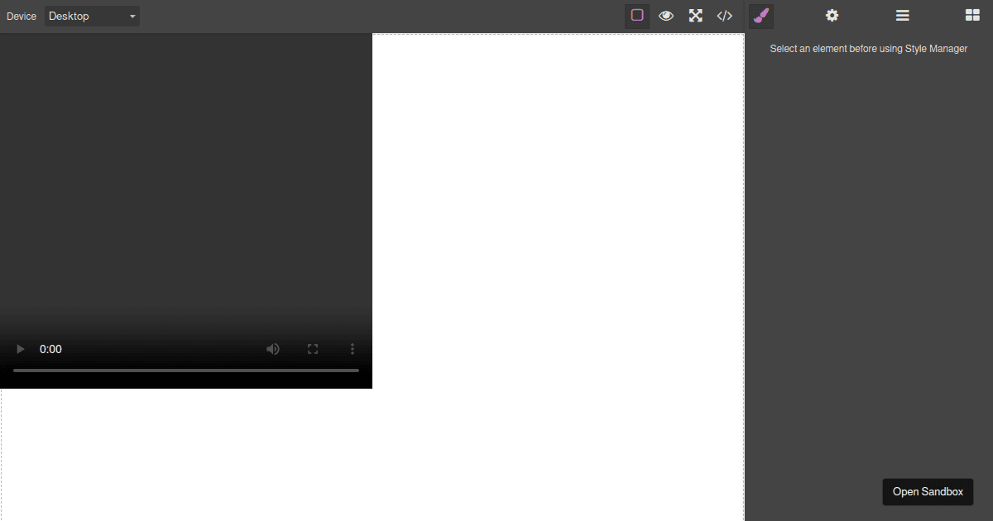Expand the video to fullscreen
The height and width of the screenshot is (521, 993).
click(313, 349)
